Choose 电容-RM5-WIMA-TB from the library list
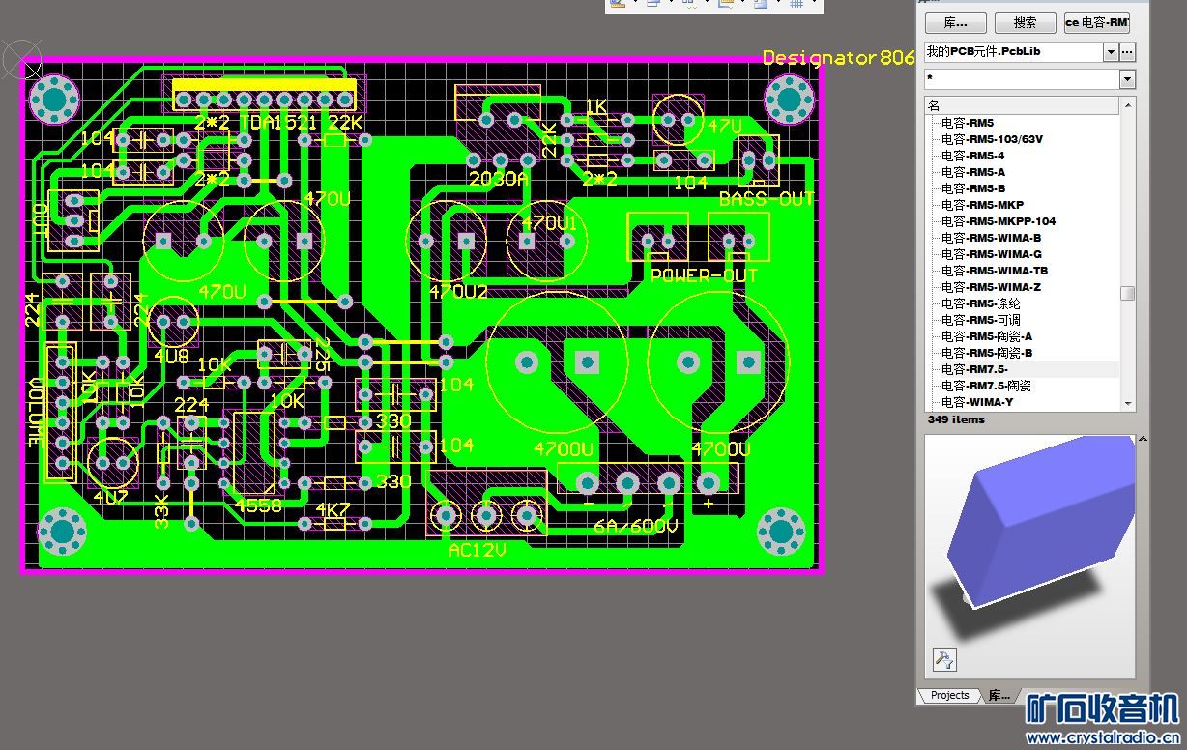Image resolution: width=1187 pixels, height=750 pixels. click(x=994, y=271)
